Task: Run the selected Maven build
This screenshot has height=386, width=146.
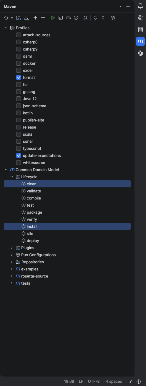Action: [x=53, y=18]
